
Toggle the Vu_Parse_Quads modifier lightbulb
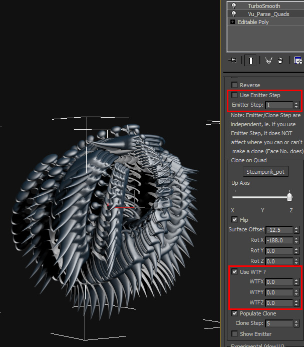coord(234,14)
